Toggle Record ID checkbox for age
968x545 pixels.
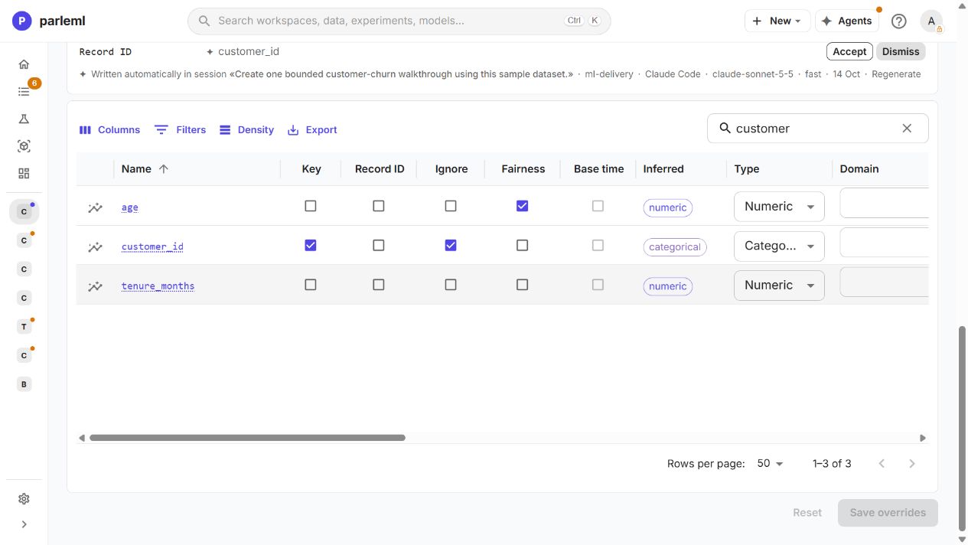[378, 206]
